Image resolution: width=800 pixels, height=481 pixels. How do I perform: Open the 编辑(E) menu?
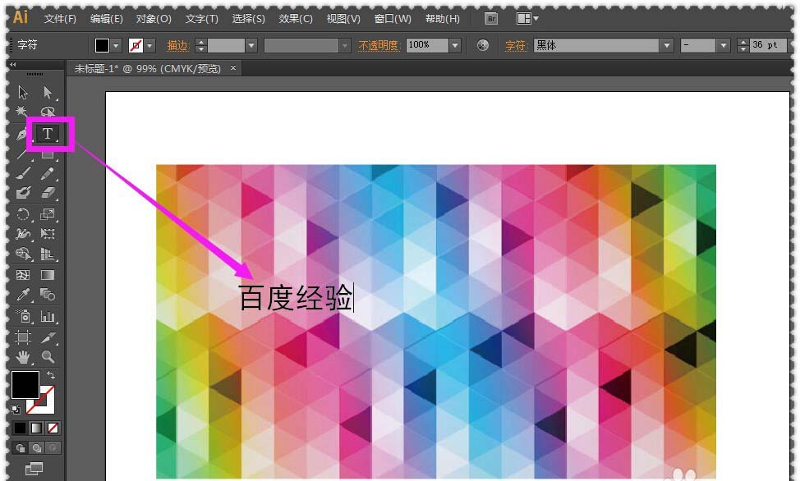pos(106,19)
